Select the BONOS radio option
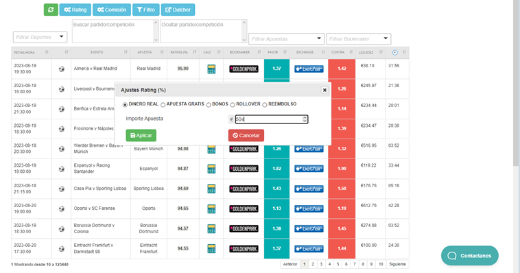 209,105
